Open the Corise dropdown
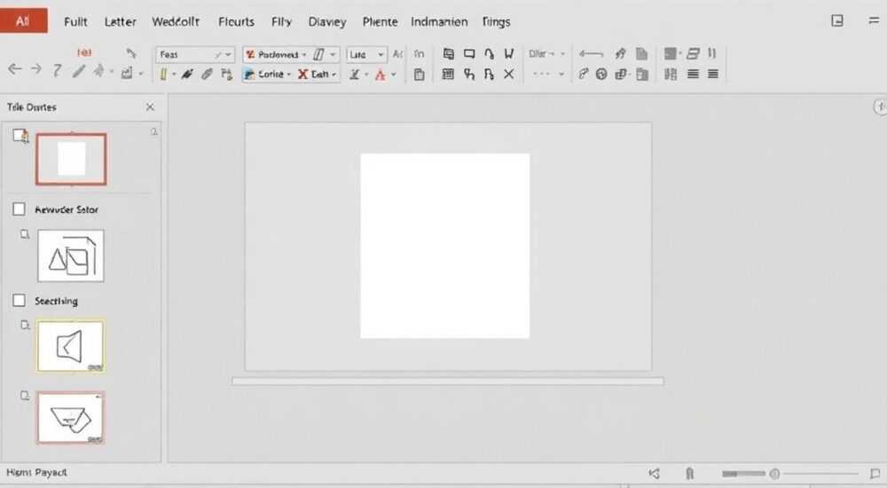887x488 pixels. pyautogui.click(x=267, y=75)
